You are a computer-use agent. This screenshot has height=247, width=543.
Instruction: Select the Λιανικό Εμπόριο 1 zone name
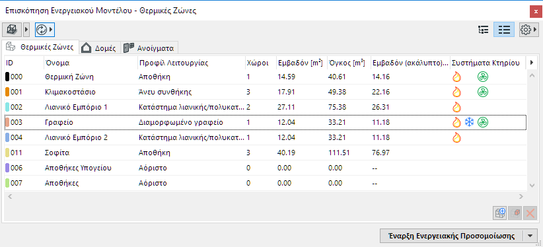pos(76,108)
